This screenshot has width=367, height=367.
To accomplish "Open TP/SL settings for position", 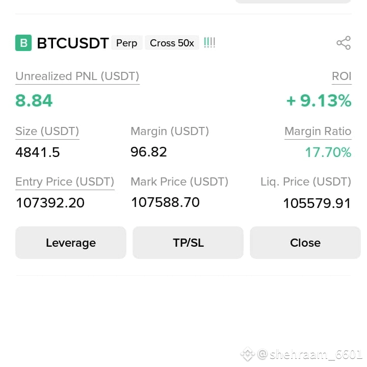I will [188, 243].
